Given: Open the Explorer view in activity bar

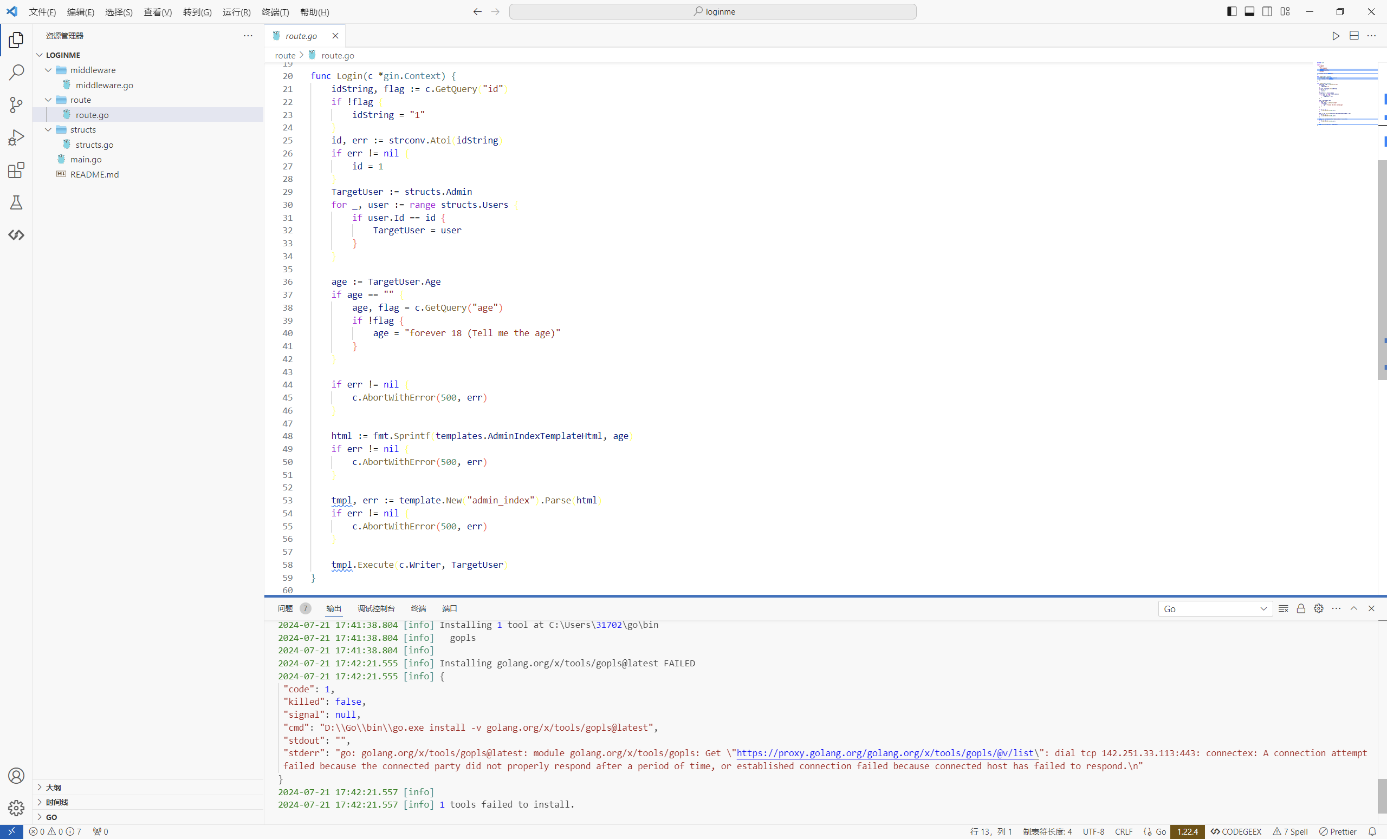Looking at the screenshot, I should (16, 40).
